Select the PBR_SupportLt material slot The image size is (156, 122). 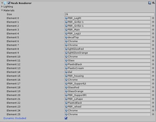tap(108, 84)
